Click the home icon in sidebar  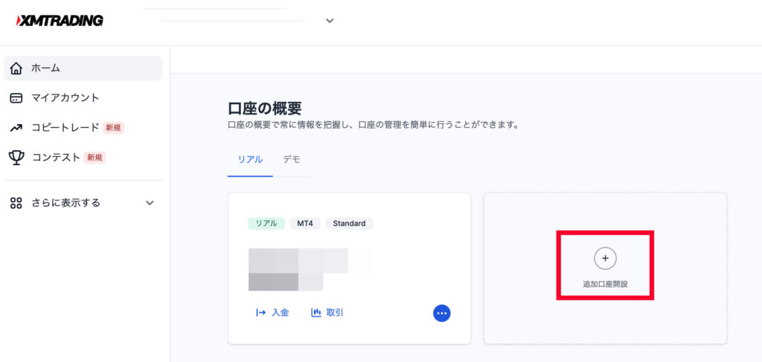coord(16,68)
